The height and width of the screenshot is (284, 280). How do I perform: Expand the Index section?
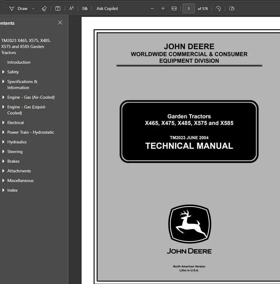[x=3, y=190]
